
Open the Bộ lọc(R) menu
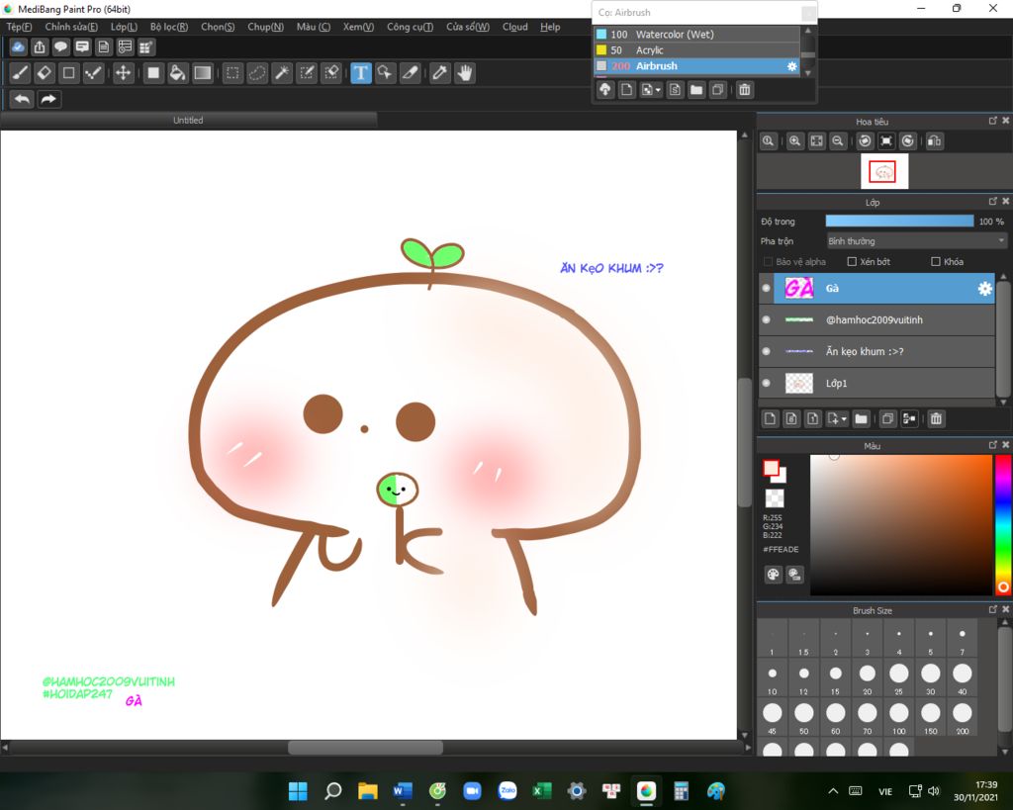click(x=168, y=27)
